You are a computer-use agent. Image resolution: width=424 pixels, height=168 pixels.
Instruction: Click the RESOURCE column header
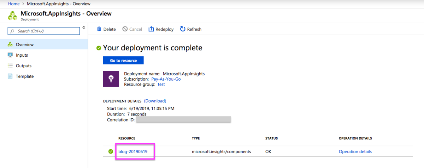click(x=127, y=138)
